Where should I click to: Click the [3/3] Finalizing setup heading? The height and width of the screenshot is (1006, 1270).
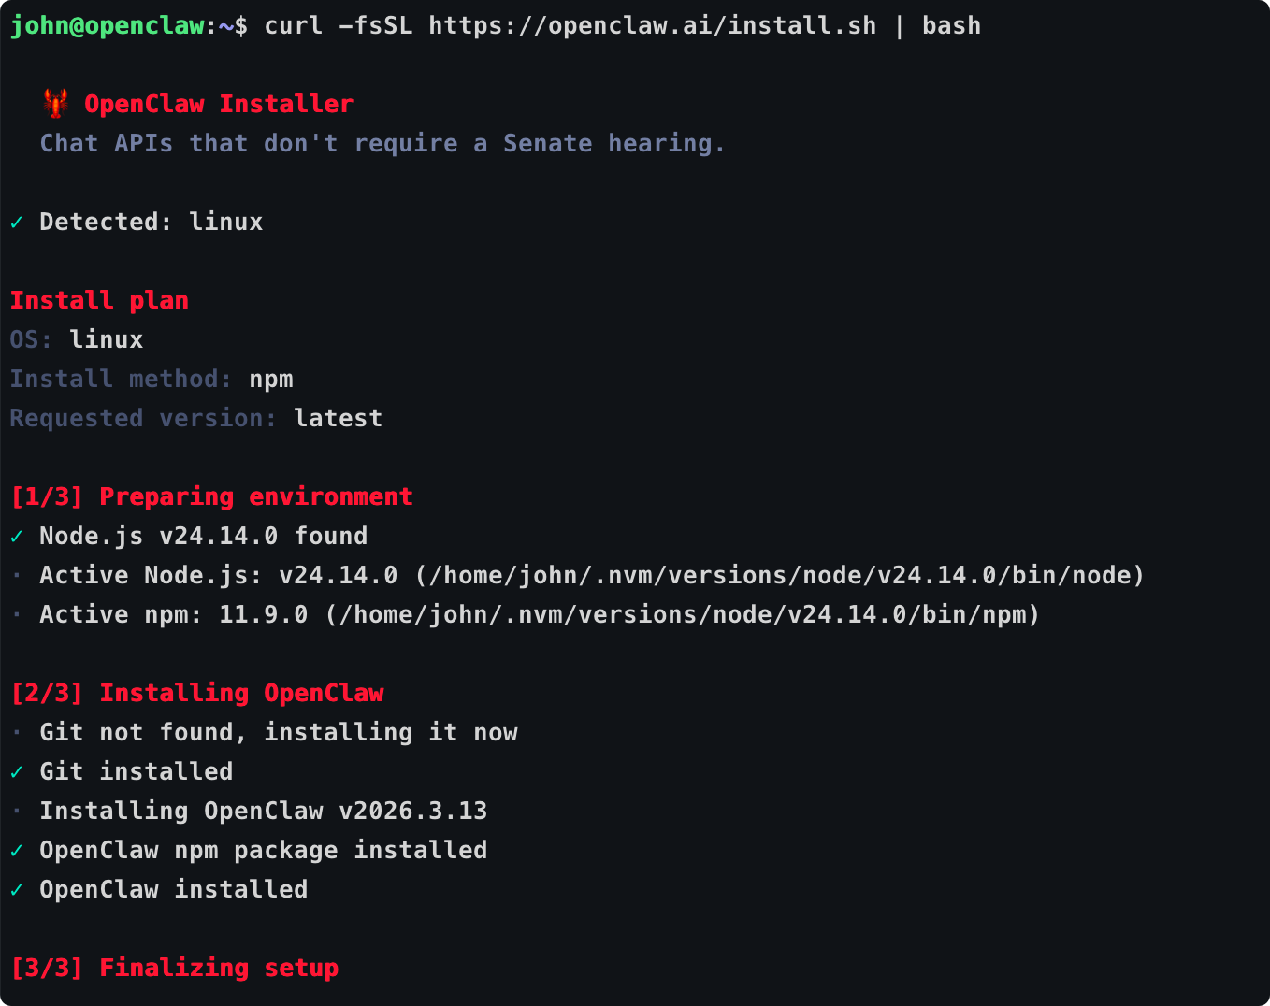click(175, 968)
